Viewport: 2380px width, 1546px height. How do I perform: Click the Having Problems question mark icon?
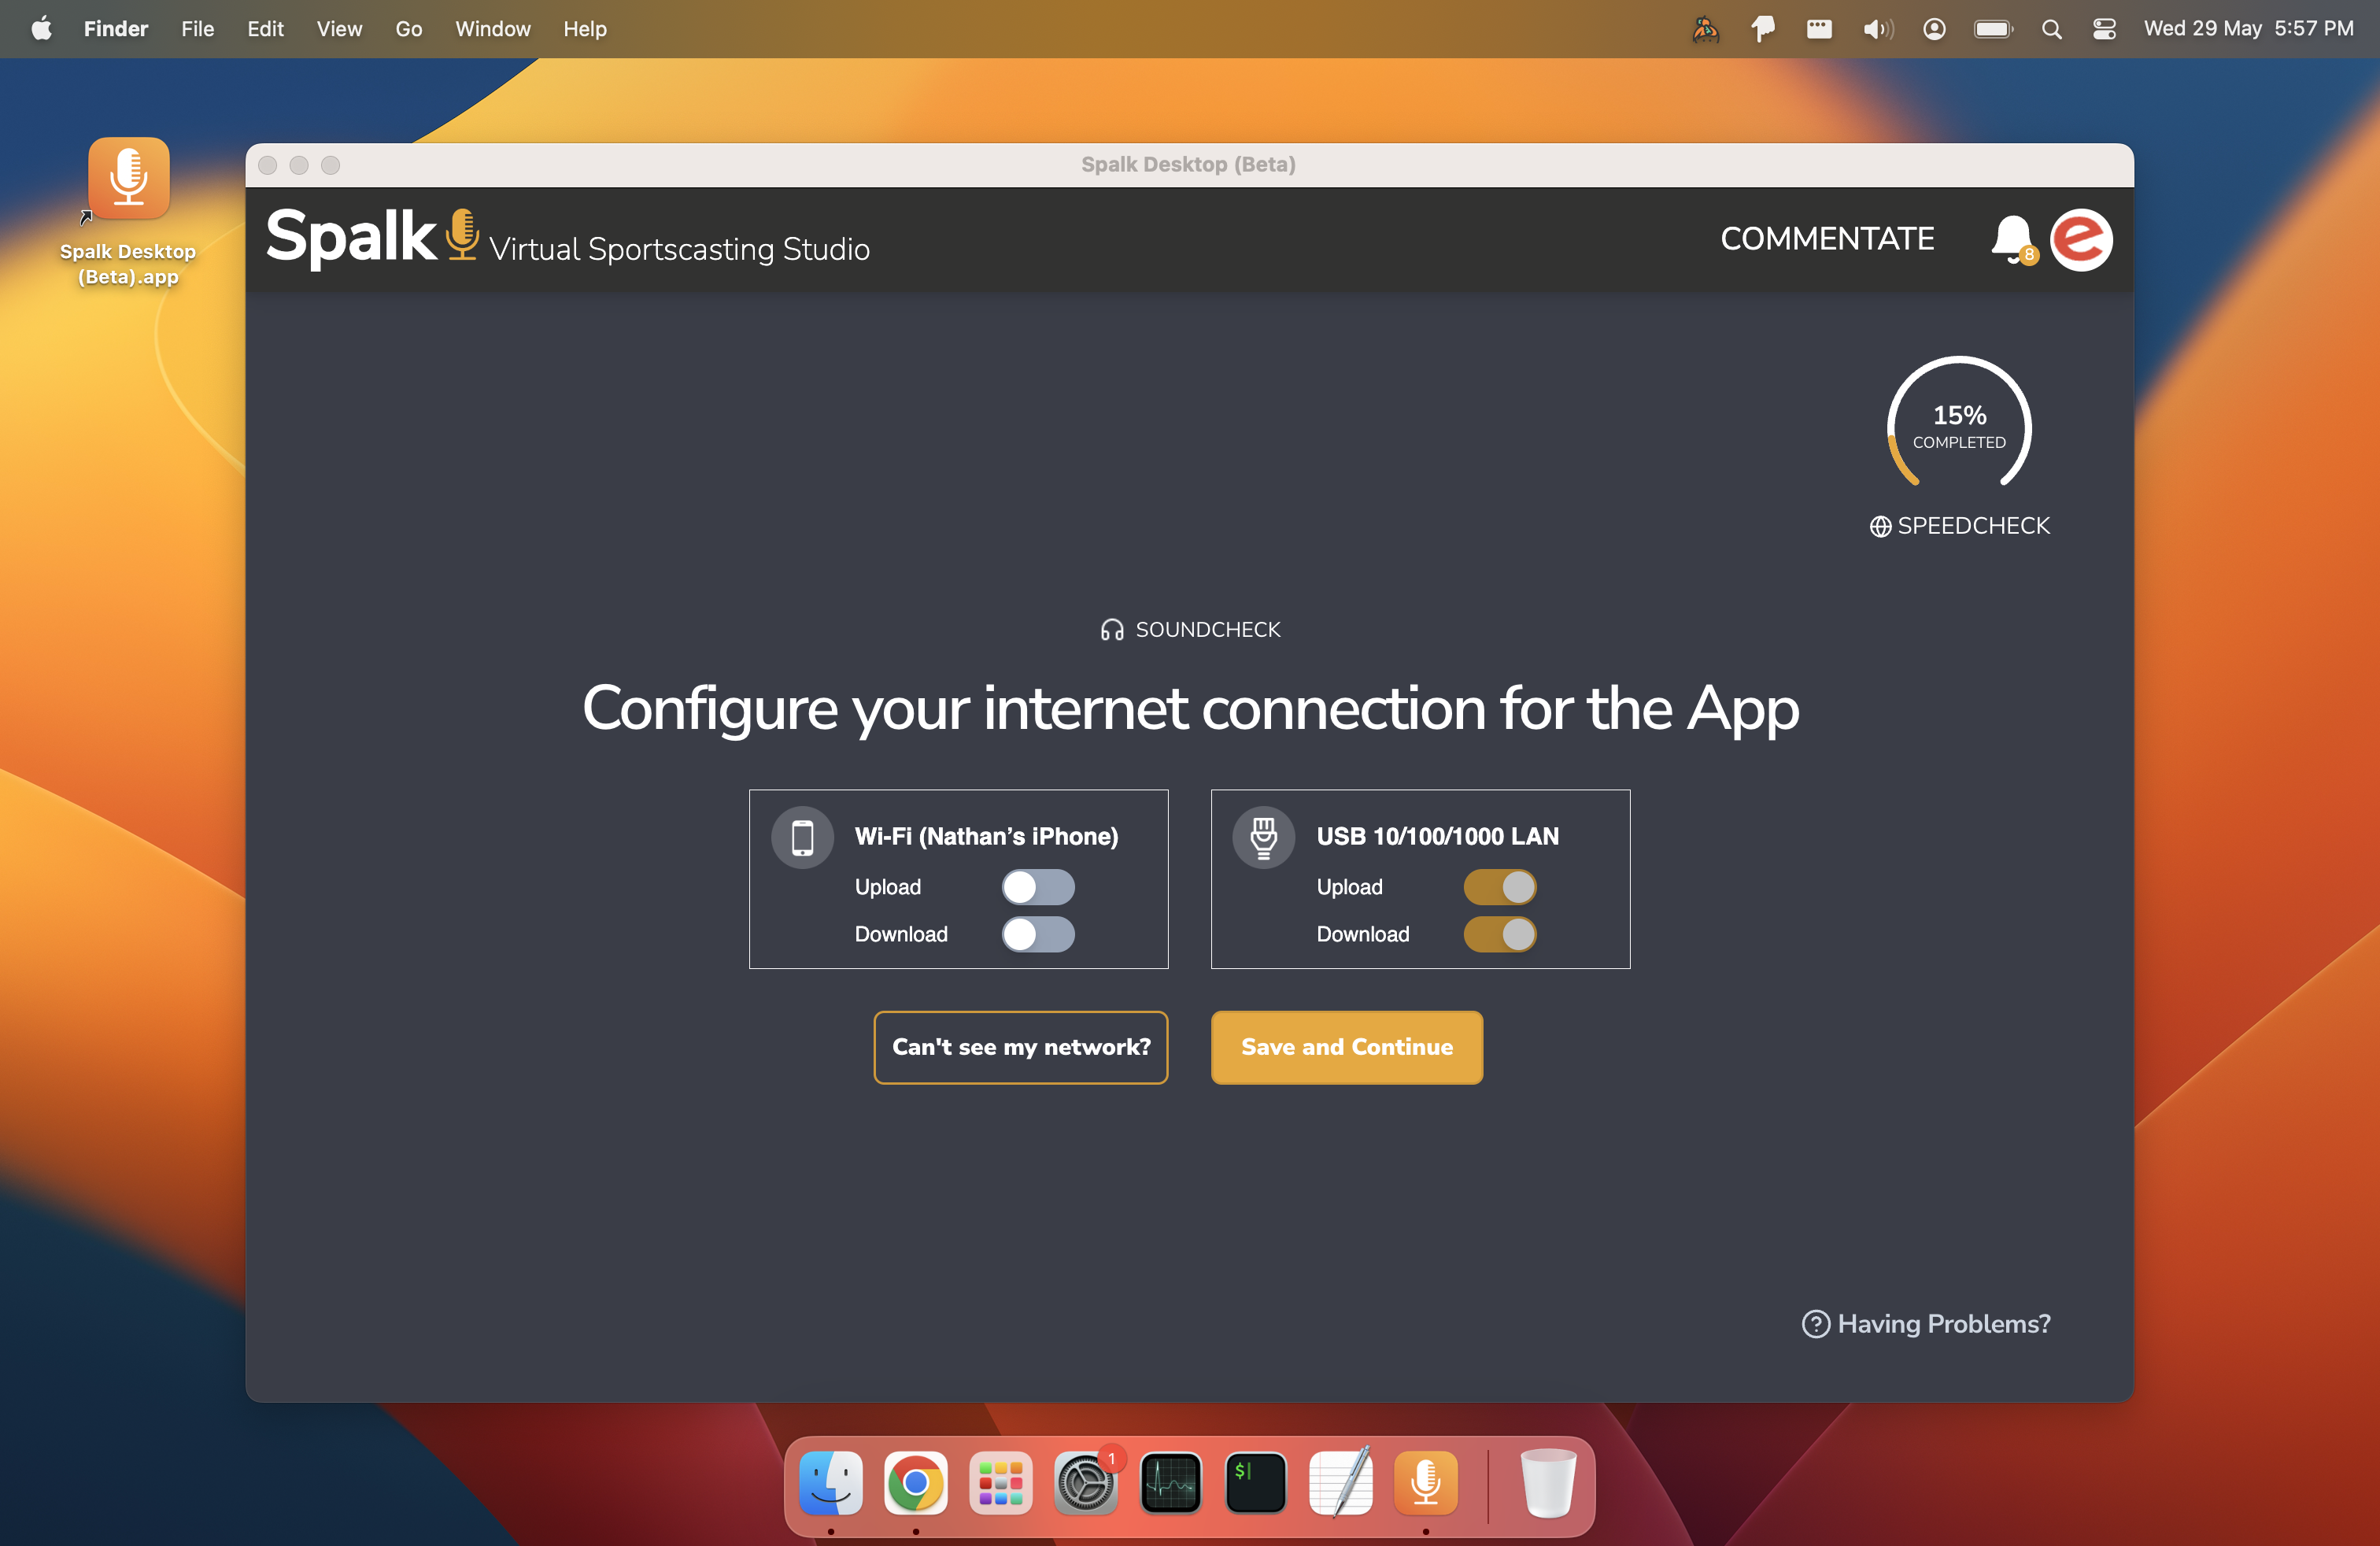tap(1815, 1324)
